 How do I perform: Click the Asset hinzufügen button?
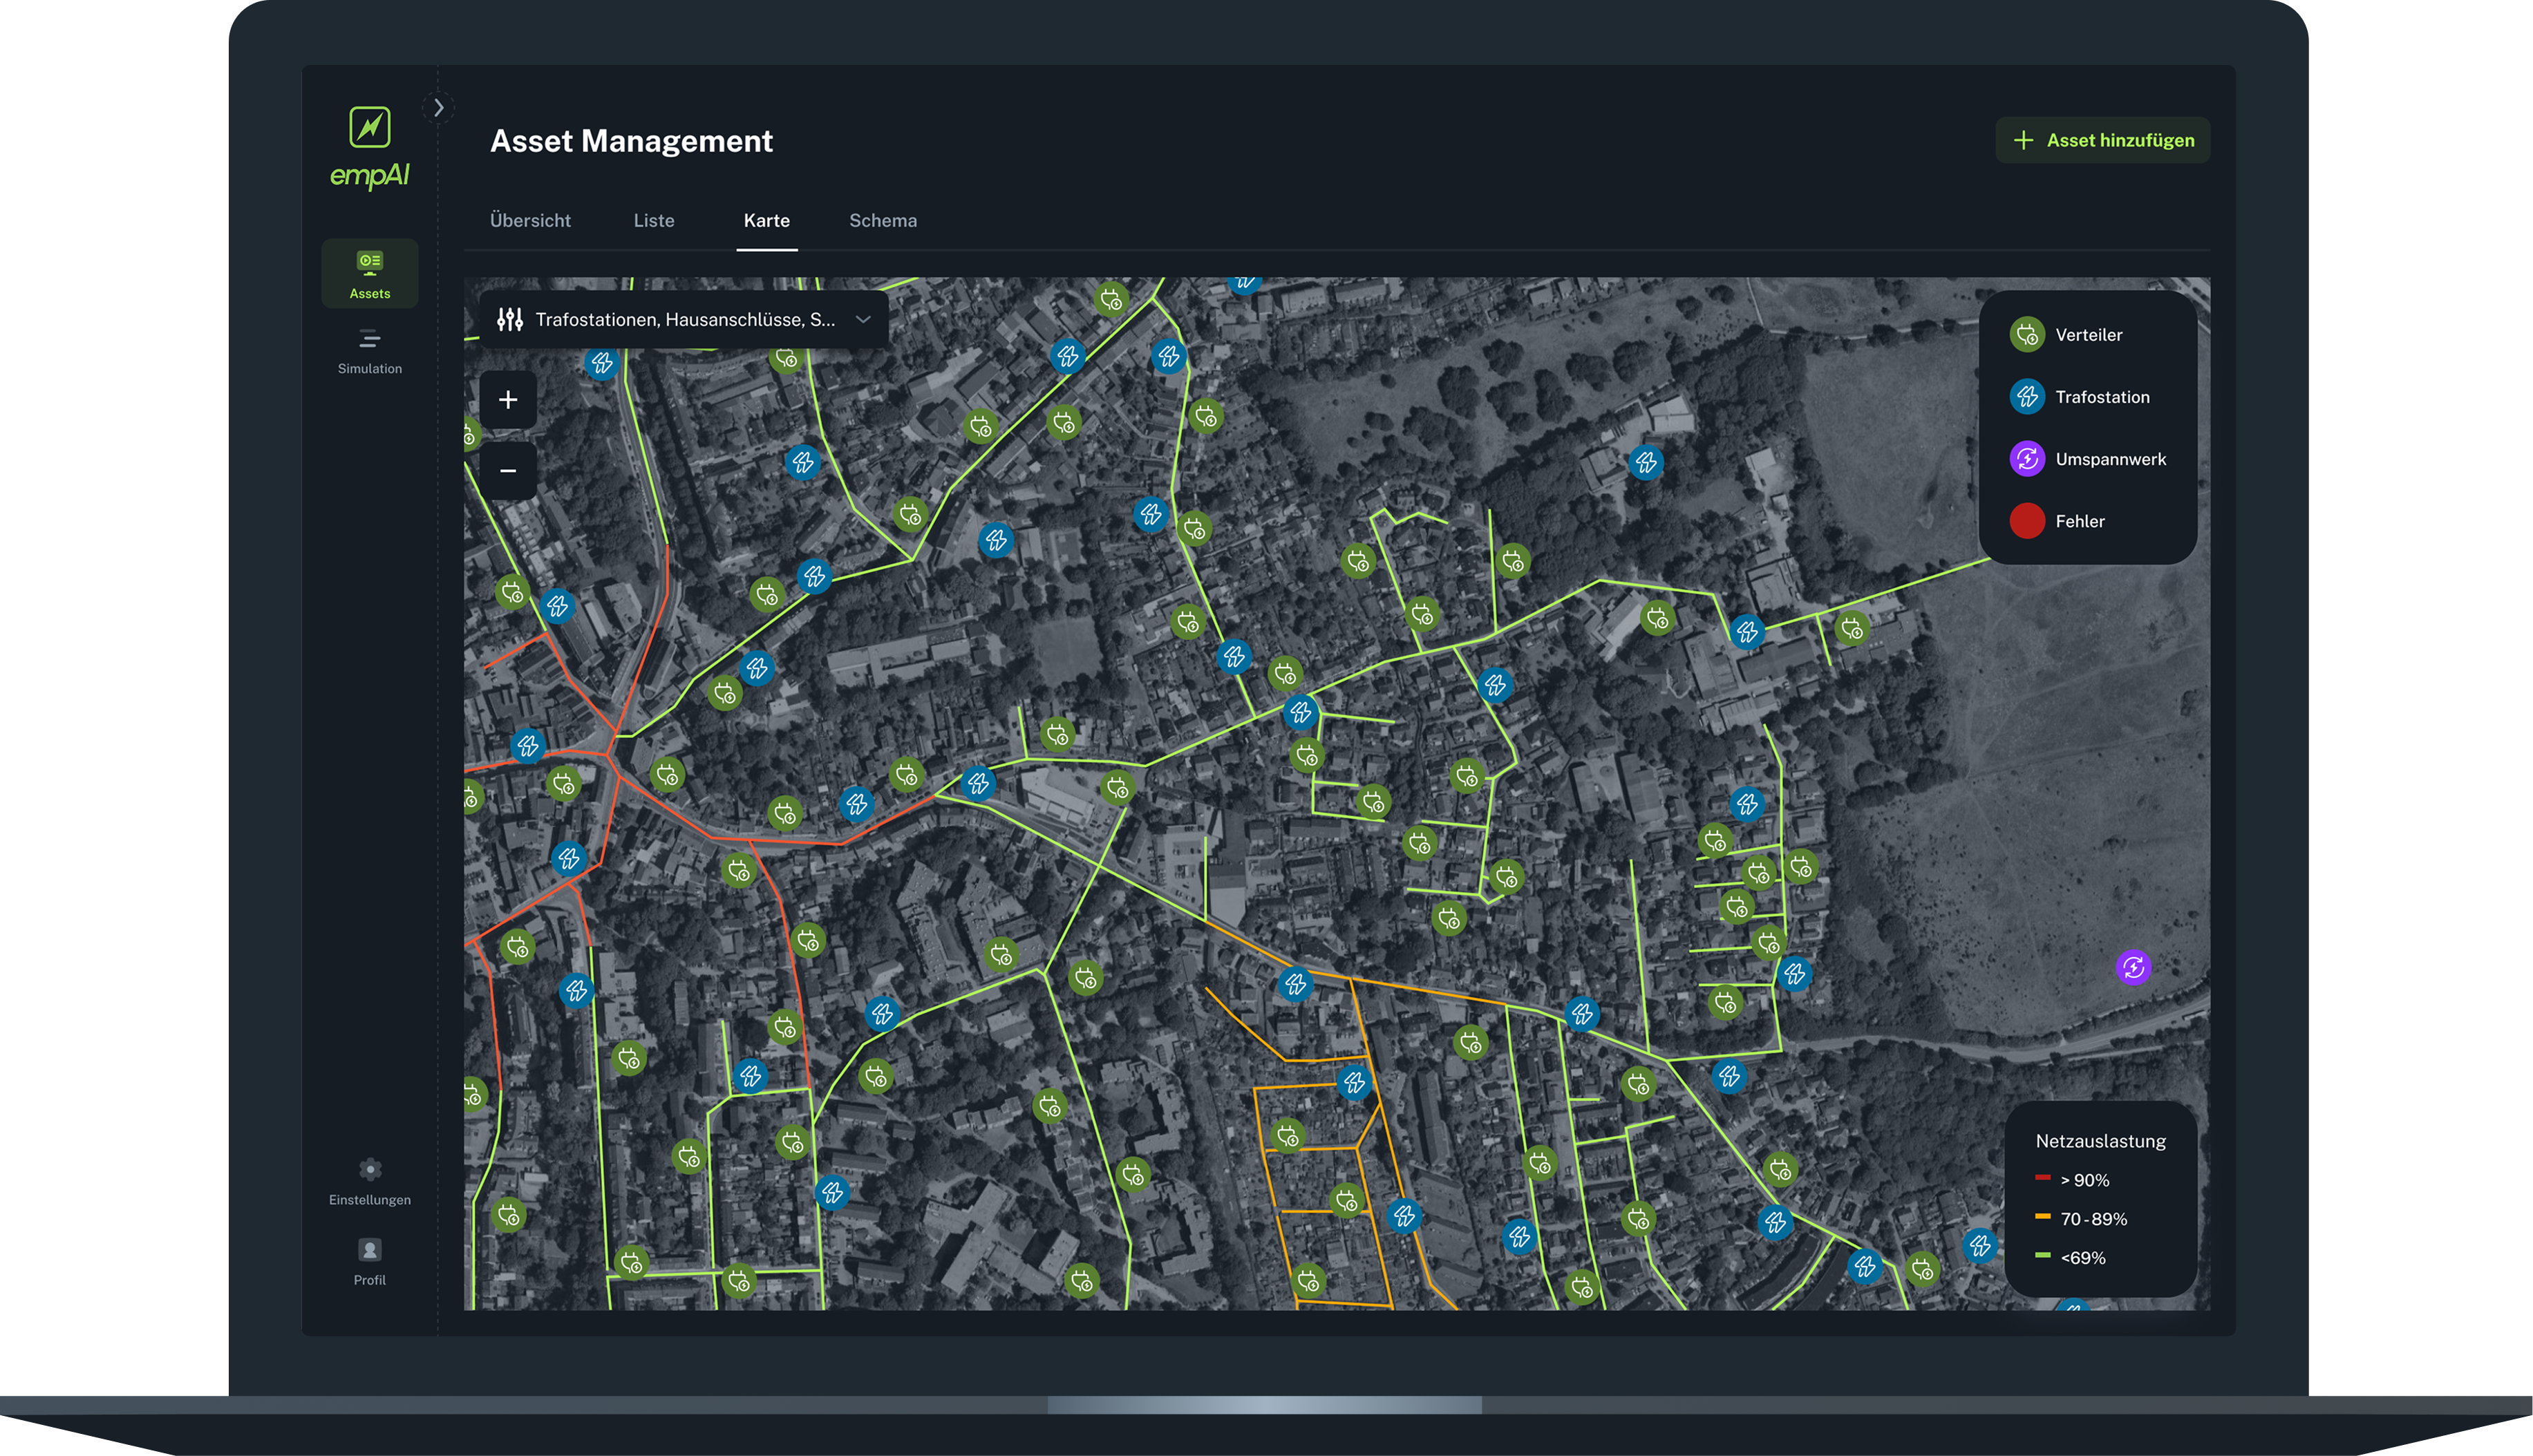(x=2102, y=140)
